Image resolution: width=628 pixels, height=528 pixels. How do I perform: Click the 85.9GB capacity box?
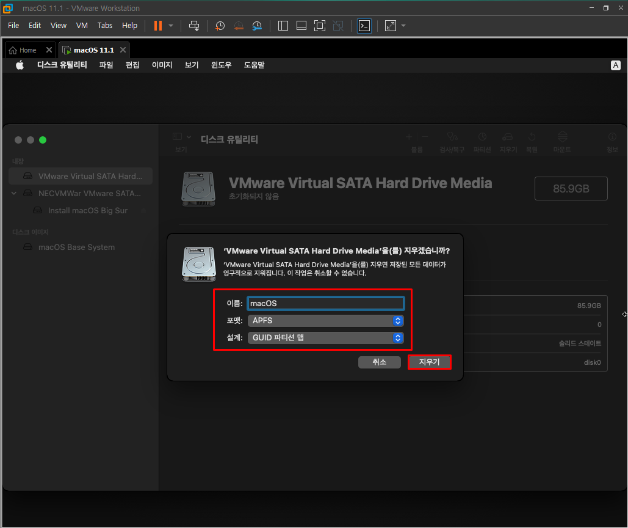point(571,188)
